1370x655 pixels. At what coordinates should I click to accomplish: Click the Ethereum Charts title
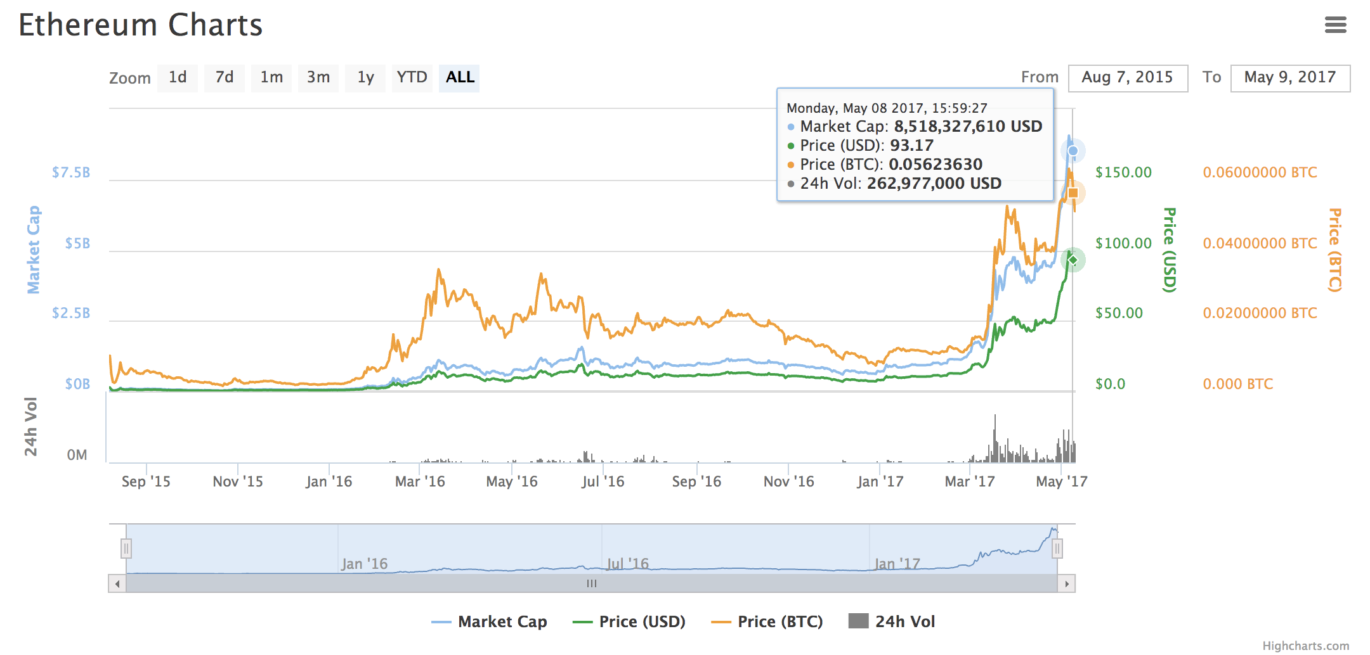tap(140, 25)
